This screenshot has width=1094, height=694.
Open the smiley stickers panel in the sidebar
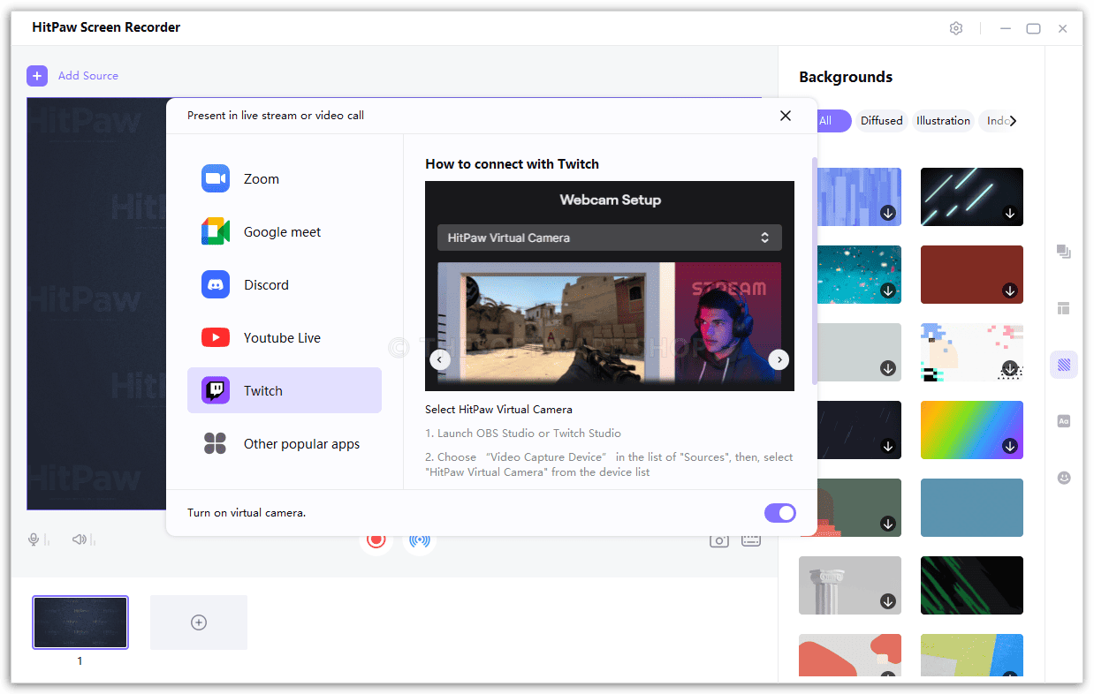coord(1064,478)
